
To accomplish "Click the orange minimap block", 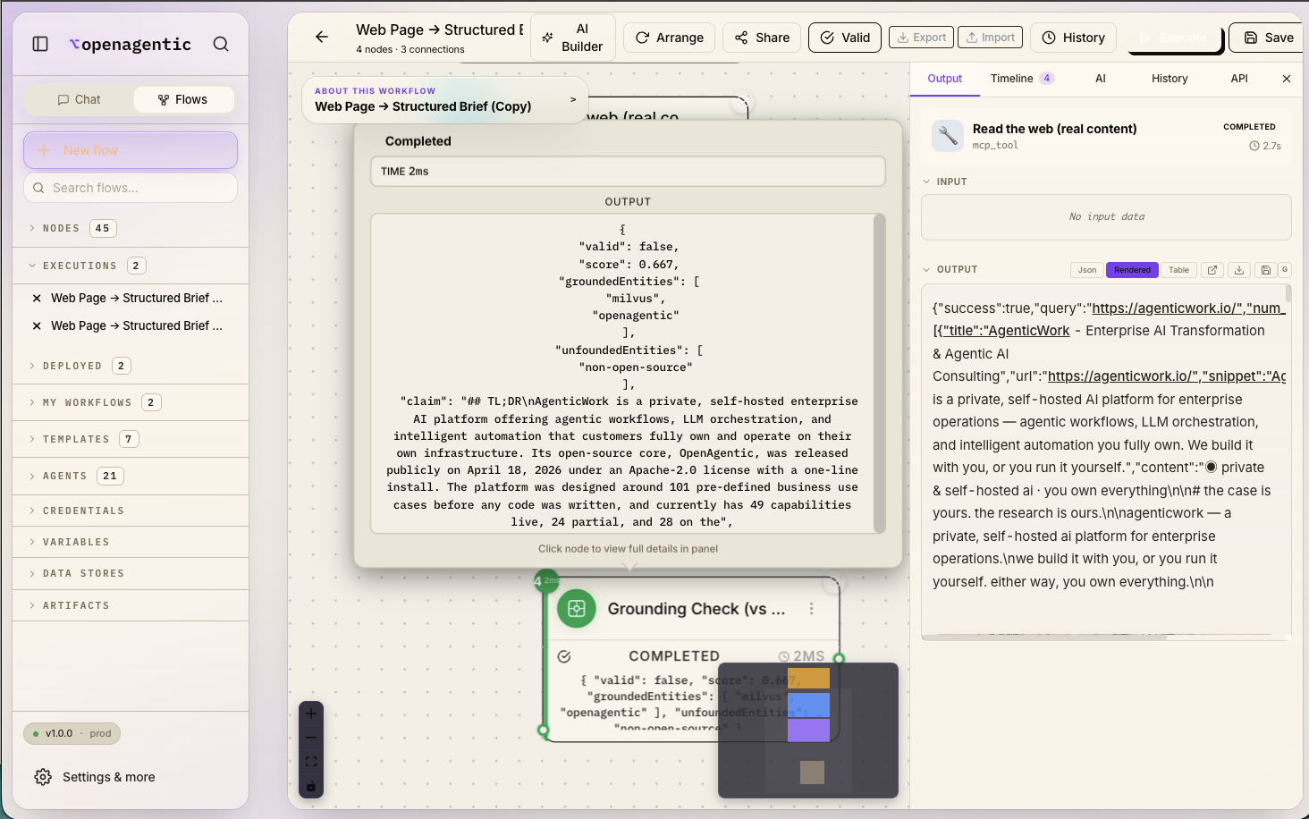I will (808, 679).
